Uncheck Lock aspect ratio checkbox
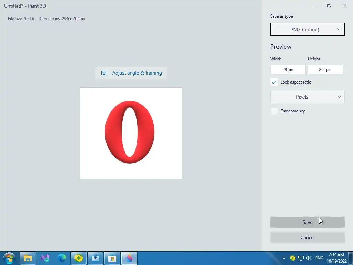Screen dimensions: 353x265 [274, 82]
